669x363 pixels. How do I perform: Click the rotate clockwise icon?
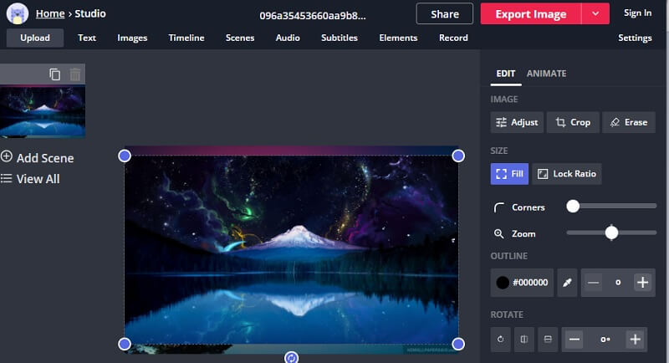[x=501, y=340]
